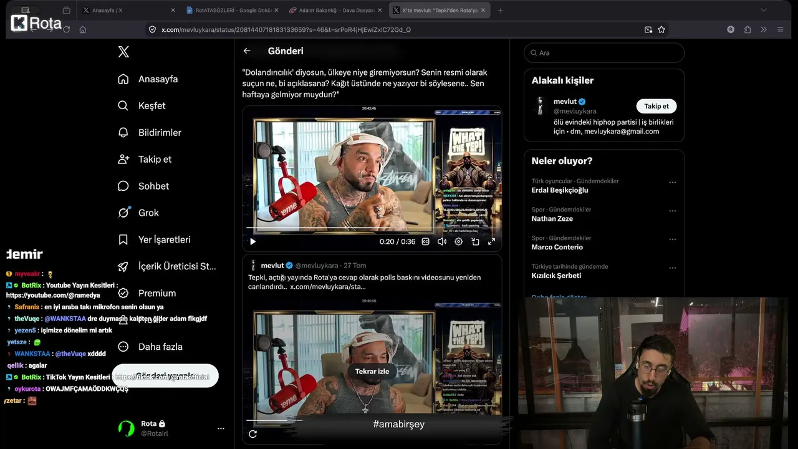Open more options for the Nathan Zeze trend
Screen dimensions: 798x449
(672, 211)
